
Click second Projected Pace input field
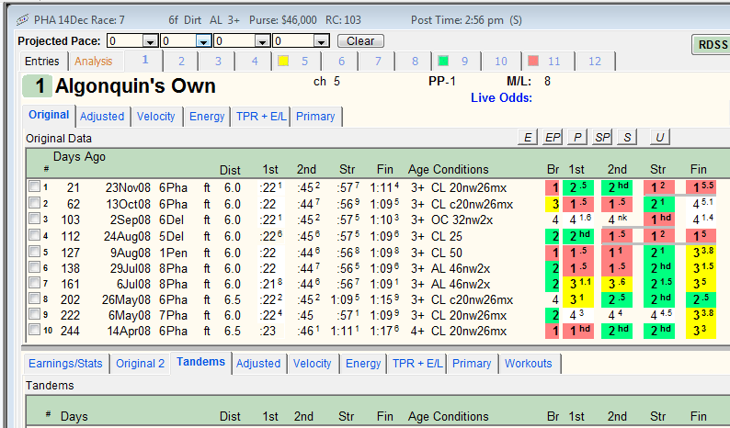(x=178, y=41)
